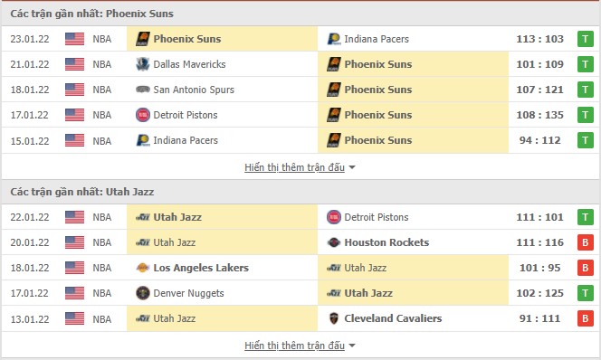Click the Dallas Mavericks team logo
The width and height of the screenshot is (601, 360).
click(143, 64)
